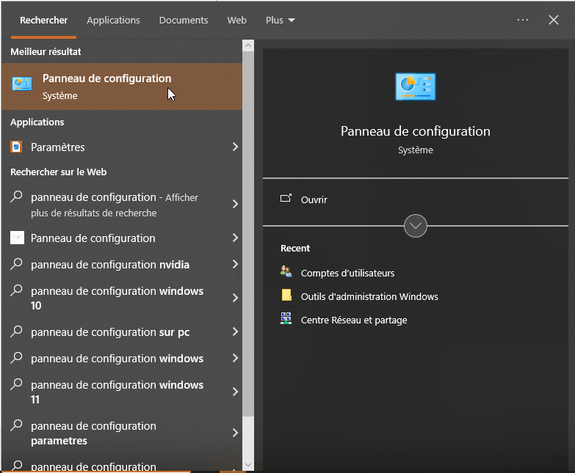Open the Panneau de configuration best result
This screenshot has height=473, width=575.
tap(106, 86)
